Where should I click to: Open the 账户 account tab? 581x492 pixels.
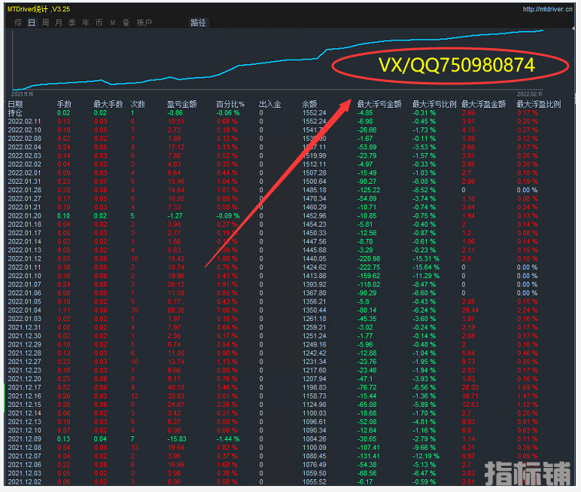tap(144, 23)
